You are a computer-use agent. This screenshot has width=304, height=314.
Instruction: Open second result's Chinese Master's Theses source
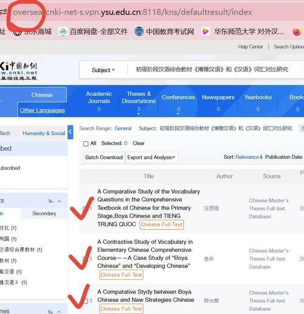pos(269,259)
